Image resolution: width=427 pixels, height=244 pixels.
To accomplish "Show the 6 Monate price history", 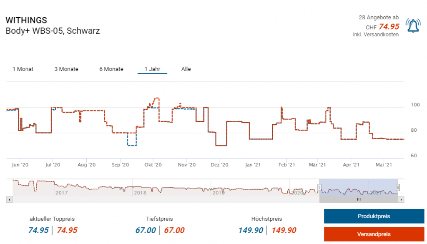I will [x=111, y=69].
